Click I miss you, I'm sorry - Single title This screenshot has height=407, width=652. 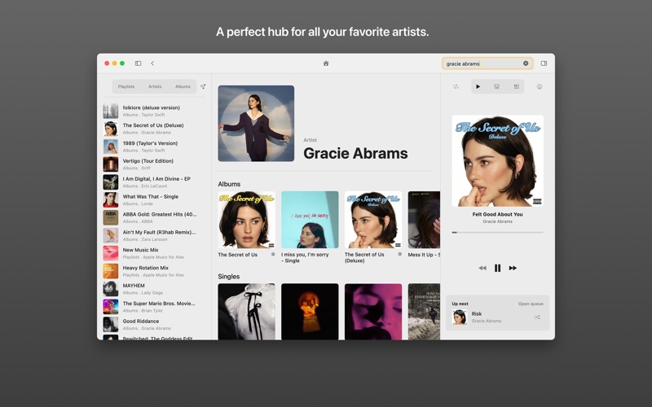pyautogui.click(x=305, y=257)
